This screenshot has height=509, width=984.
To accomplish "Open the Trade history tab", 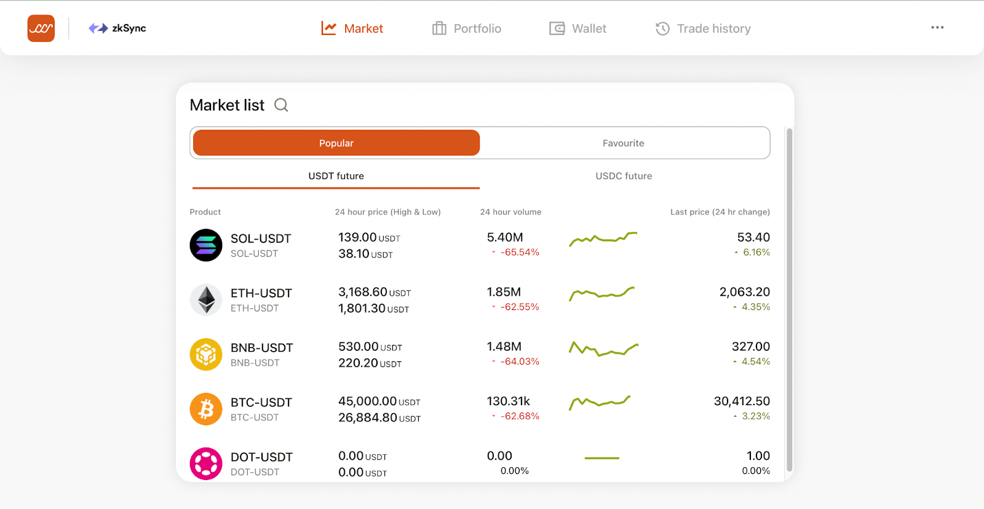I will click(x=703, y=28).
